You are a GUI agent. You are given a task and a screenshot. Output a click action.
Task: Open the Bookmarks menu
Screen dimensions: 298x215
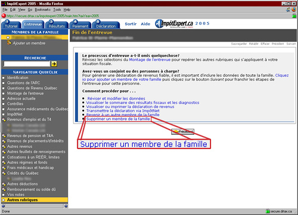[x=42, y=10]
